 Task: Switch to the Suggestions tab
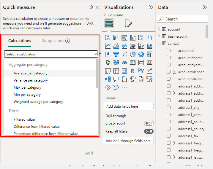[x=53, y=41]
